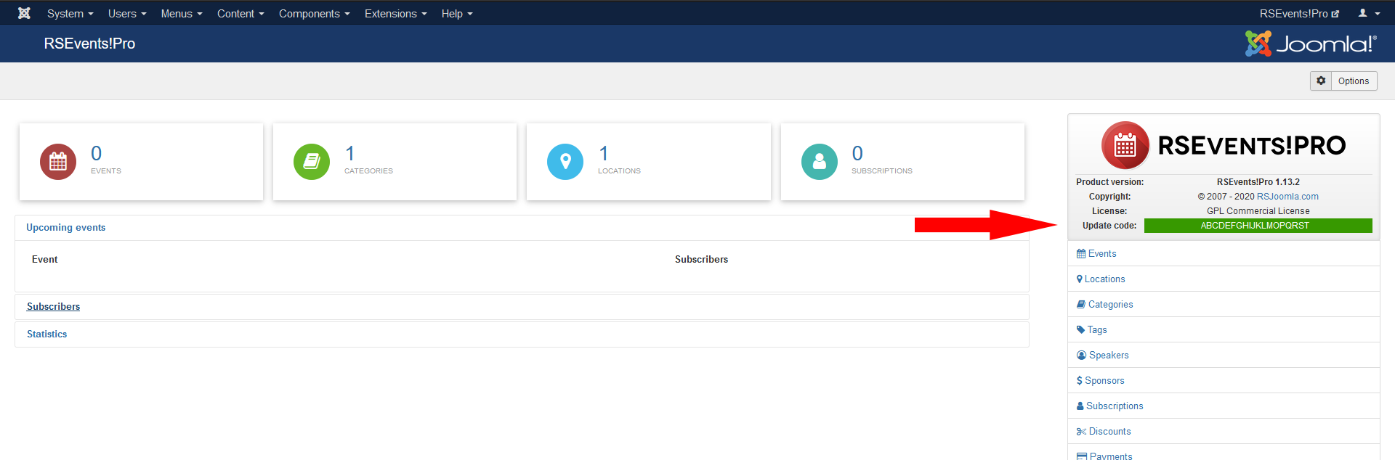The image size is (1395, 460).
Task: Click the blue Locations pin icon
Action: pos(565,161)
